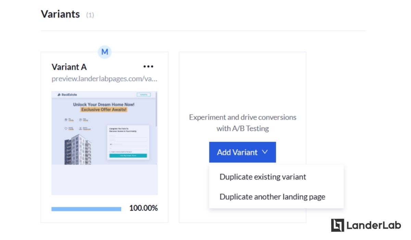Click the Variant A traffic percentage bar
411x240 pixels.
tap(86, 209)
